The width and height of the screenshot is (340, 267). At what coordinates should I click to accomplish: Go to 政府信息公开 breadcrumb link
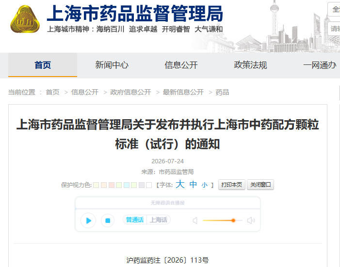coord(130,92)
